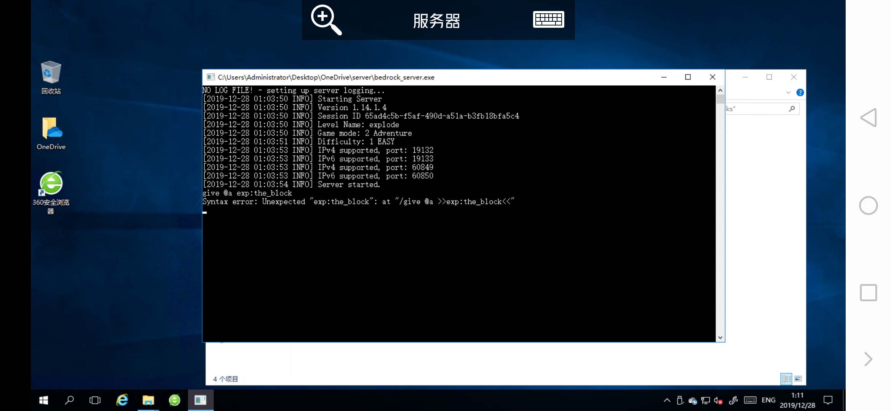Open the Windows Start menu
The image size is (891, 411).
pyautogui.click(x=43, y=400)
